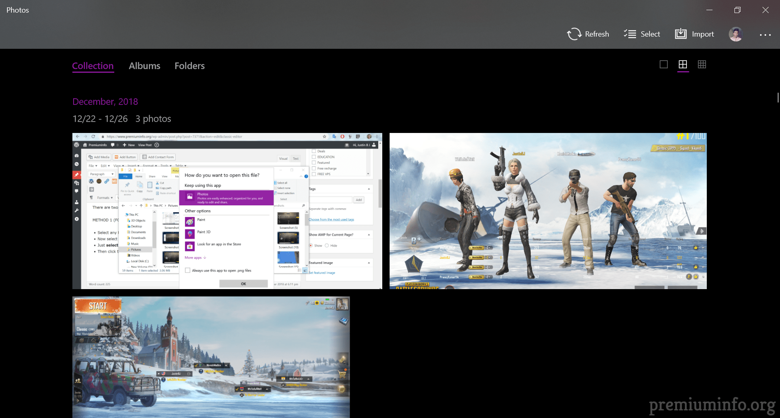
Task: Open the WordPress editor screenshot thumbnail
Action: pos(227,211)
